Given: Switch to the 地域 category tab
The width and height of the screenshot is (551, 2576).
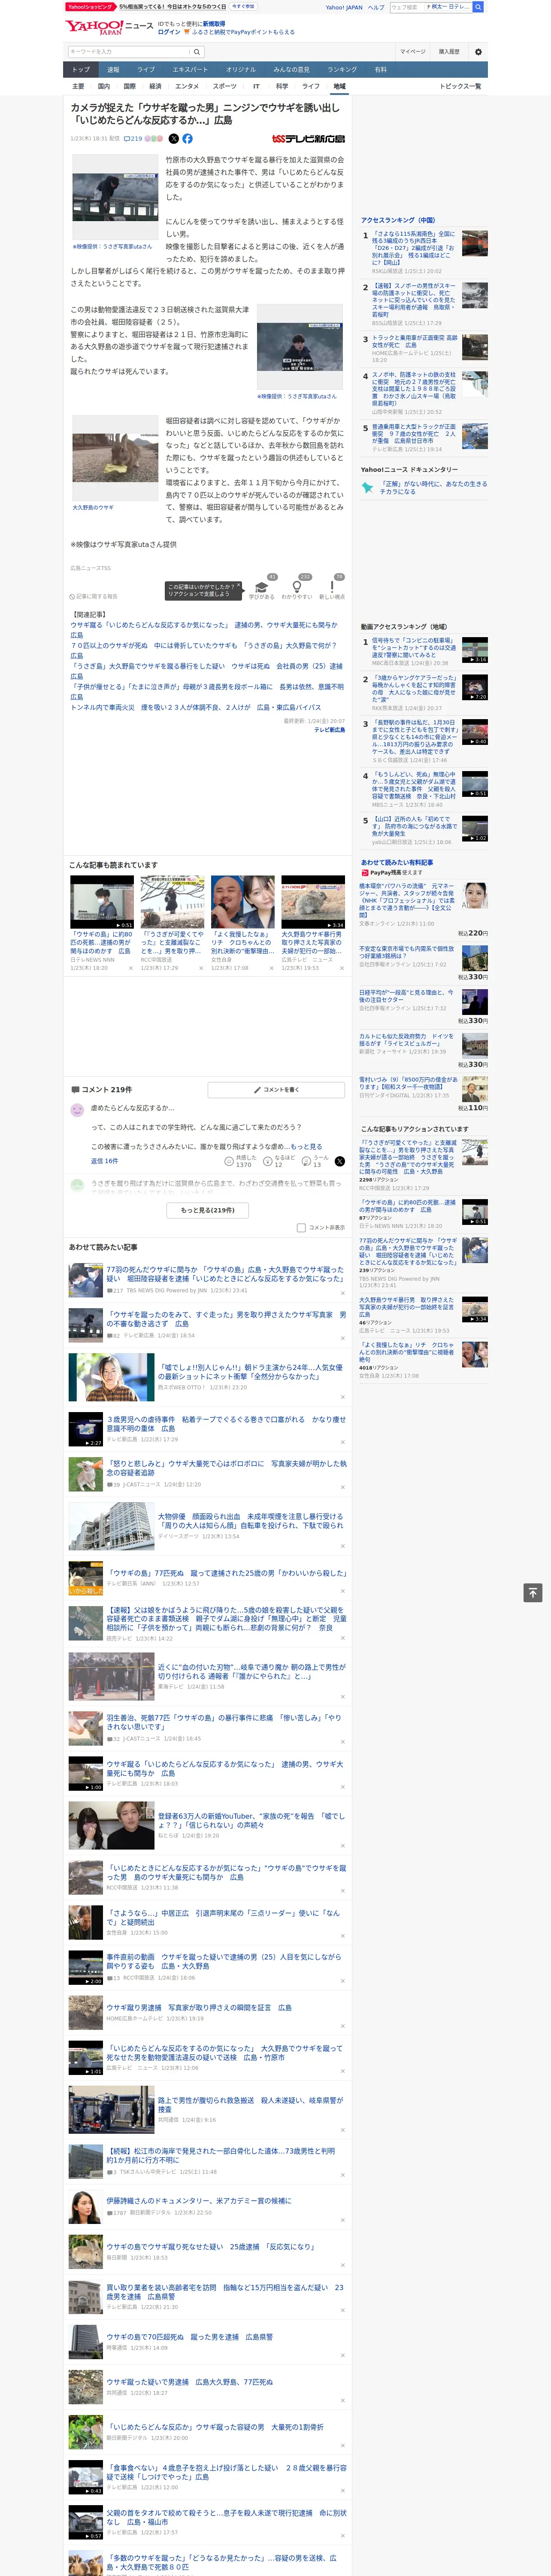Looking at the screenshot, I should pyautogui.click(x=339, y=86).
